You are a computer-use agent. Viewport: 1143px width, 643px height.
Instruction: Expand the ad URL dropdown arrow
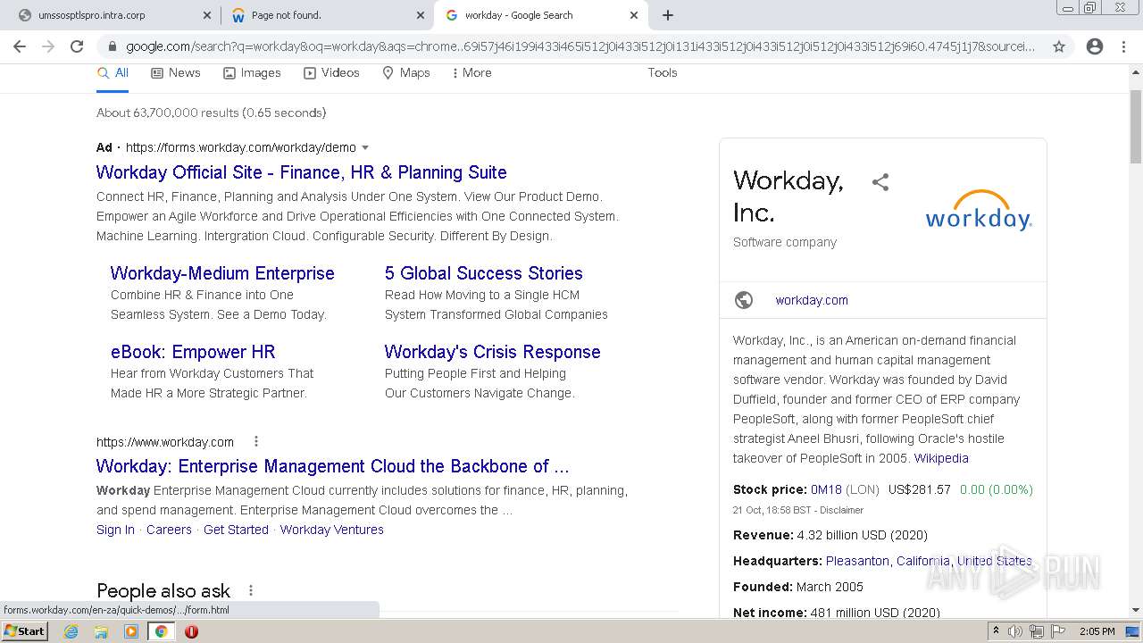point(365,148)
